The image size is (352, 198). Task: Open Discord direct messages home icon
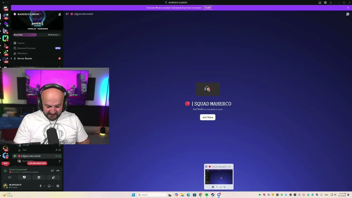pyautogui.click(x=5, y=8)
